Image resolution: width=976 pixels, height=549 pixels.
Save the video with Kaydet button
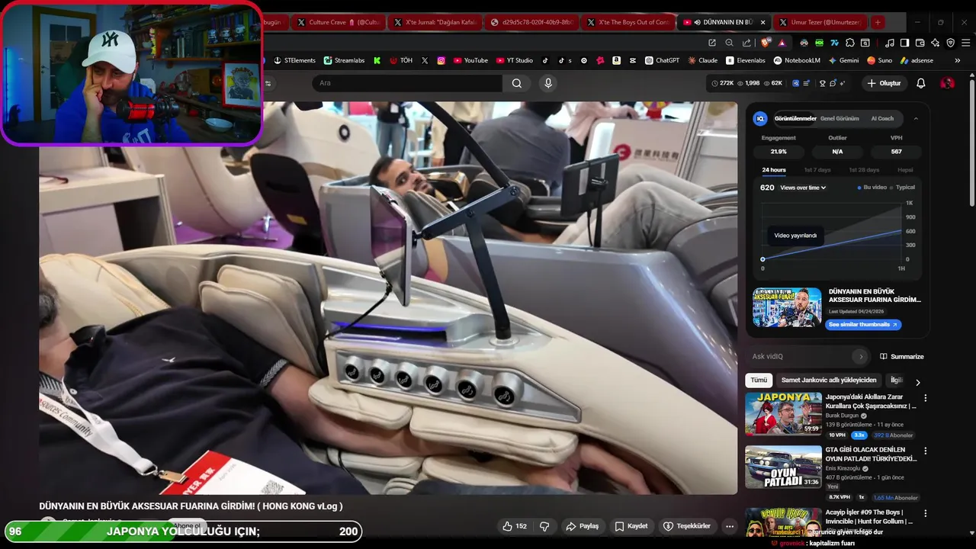(x=631, y=526)
